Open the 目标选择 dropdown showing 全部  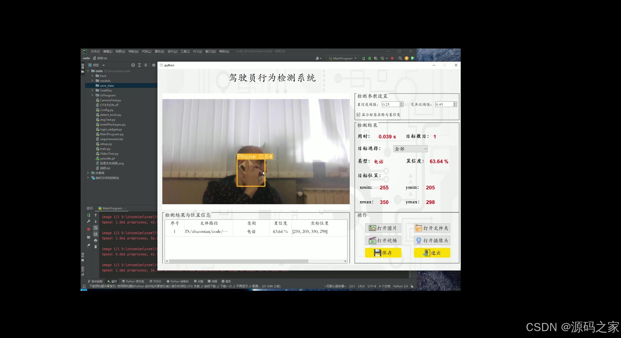(x=410, y=149)
